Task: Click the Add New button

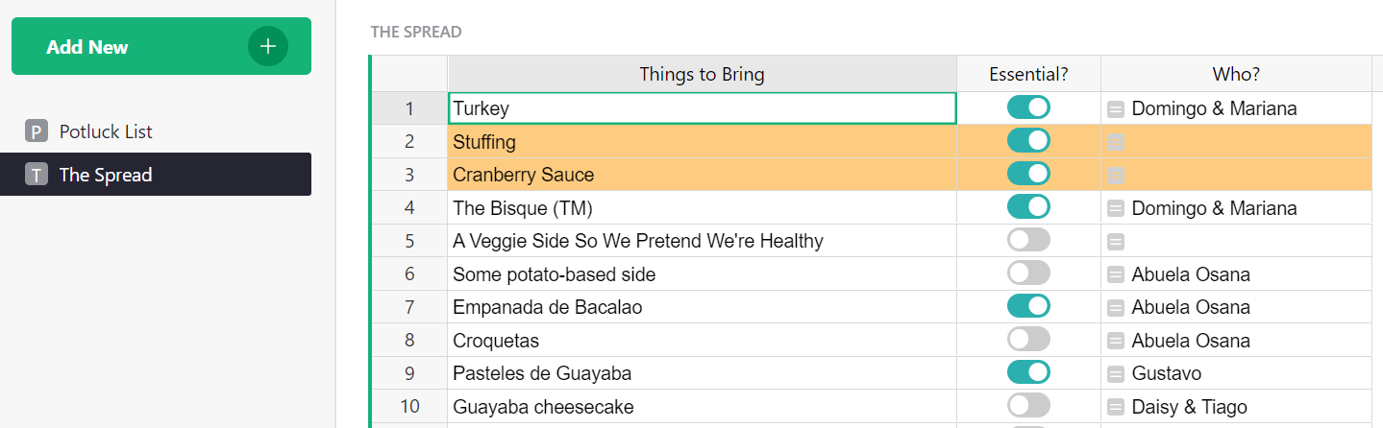Action: pyautogui.click(x=125, y=46)
